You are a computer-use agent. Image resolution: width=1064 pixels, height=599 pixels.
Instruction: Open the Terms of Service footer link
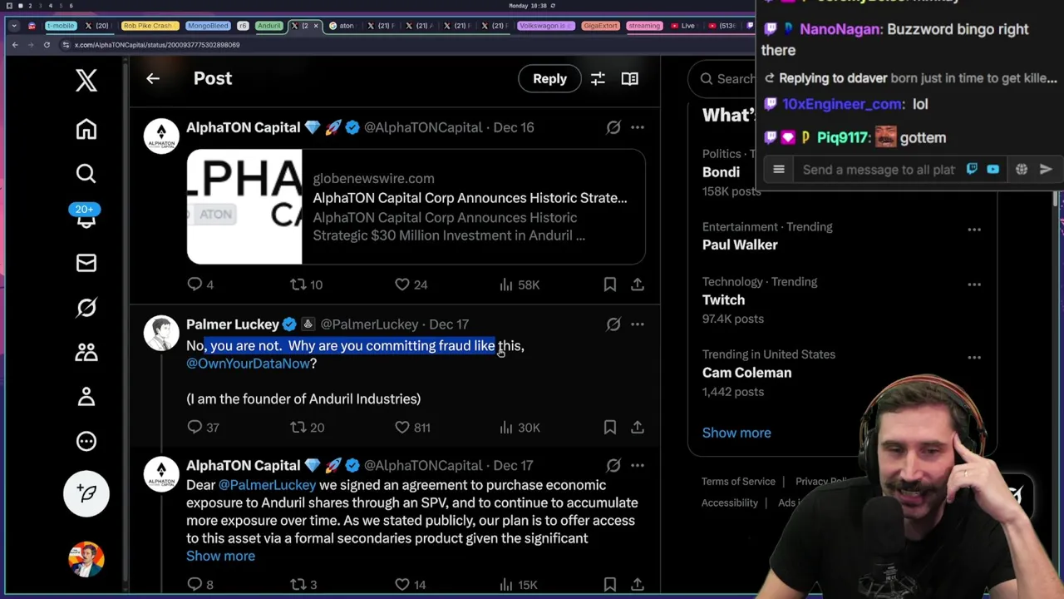(738, 482)
